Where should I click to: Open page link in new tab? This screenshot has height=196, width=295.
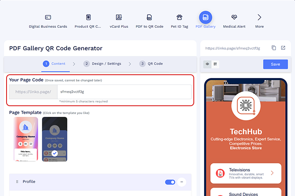pyautogui.click(x=283, y=48)
